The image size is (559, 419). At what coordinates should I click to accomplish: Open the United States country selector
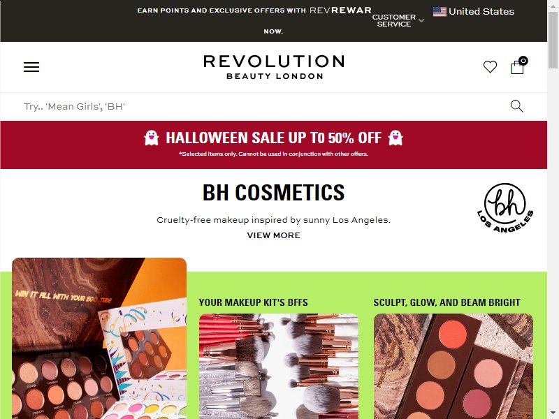point(474,12)
